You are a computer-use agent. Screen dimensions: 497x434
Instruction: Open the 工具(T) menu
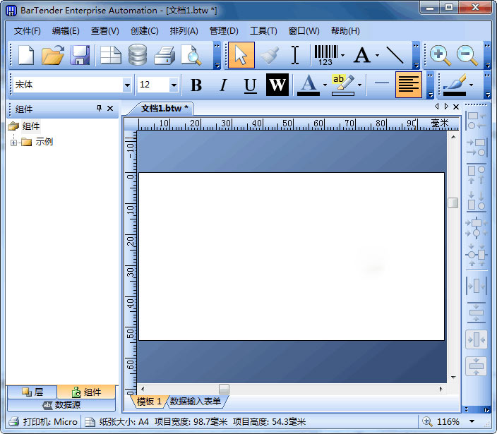263,31
